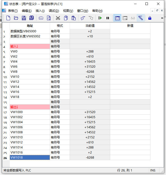The image size is (166, 175).
Task: Minimize the inner child window
Action: 152,11
